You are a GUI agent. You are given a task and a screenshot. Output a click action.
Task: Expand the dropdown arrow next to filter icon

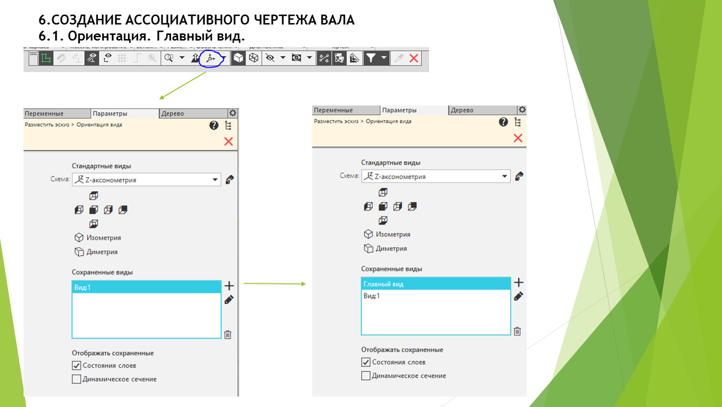[x=384, y=58]
